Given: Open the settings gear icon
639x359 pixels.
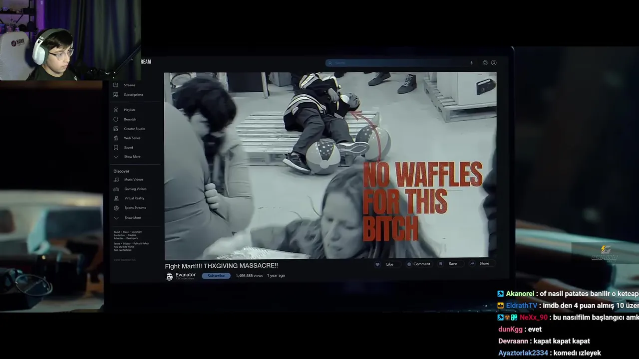Looking at the screenshot, I should click(x=485, y=63).
